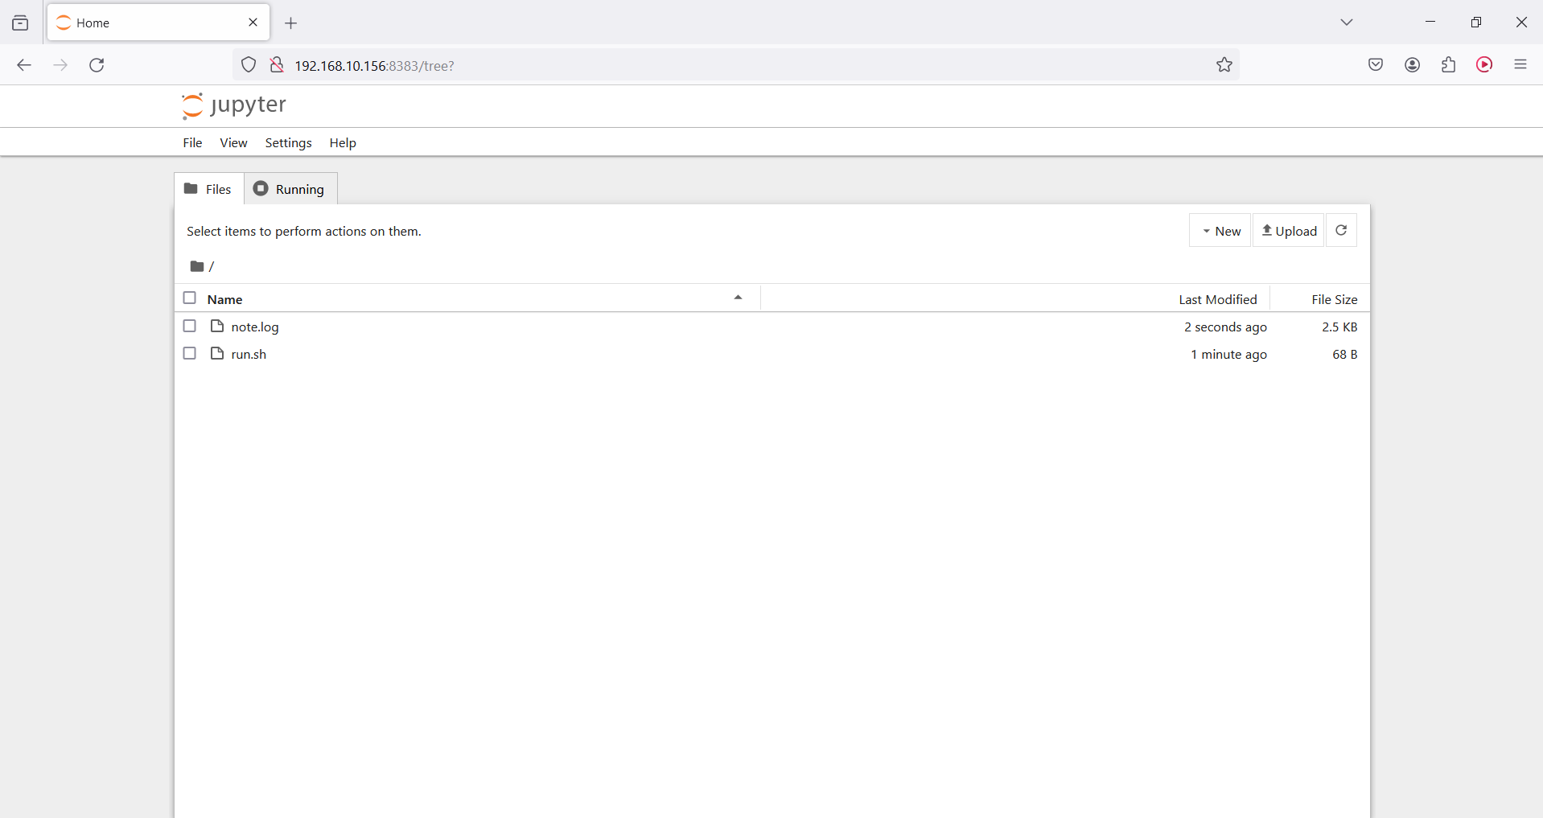Open the recent tabs view icon
Screen dimensions: 1543x818
[20, 23]
